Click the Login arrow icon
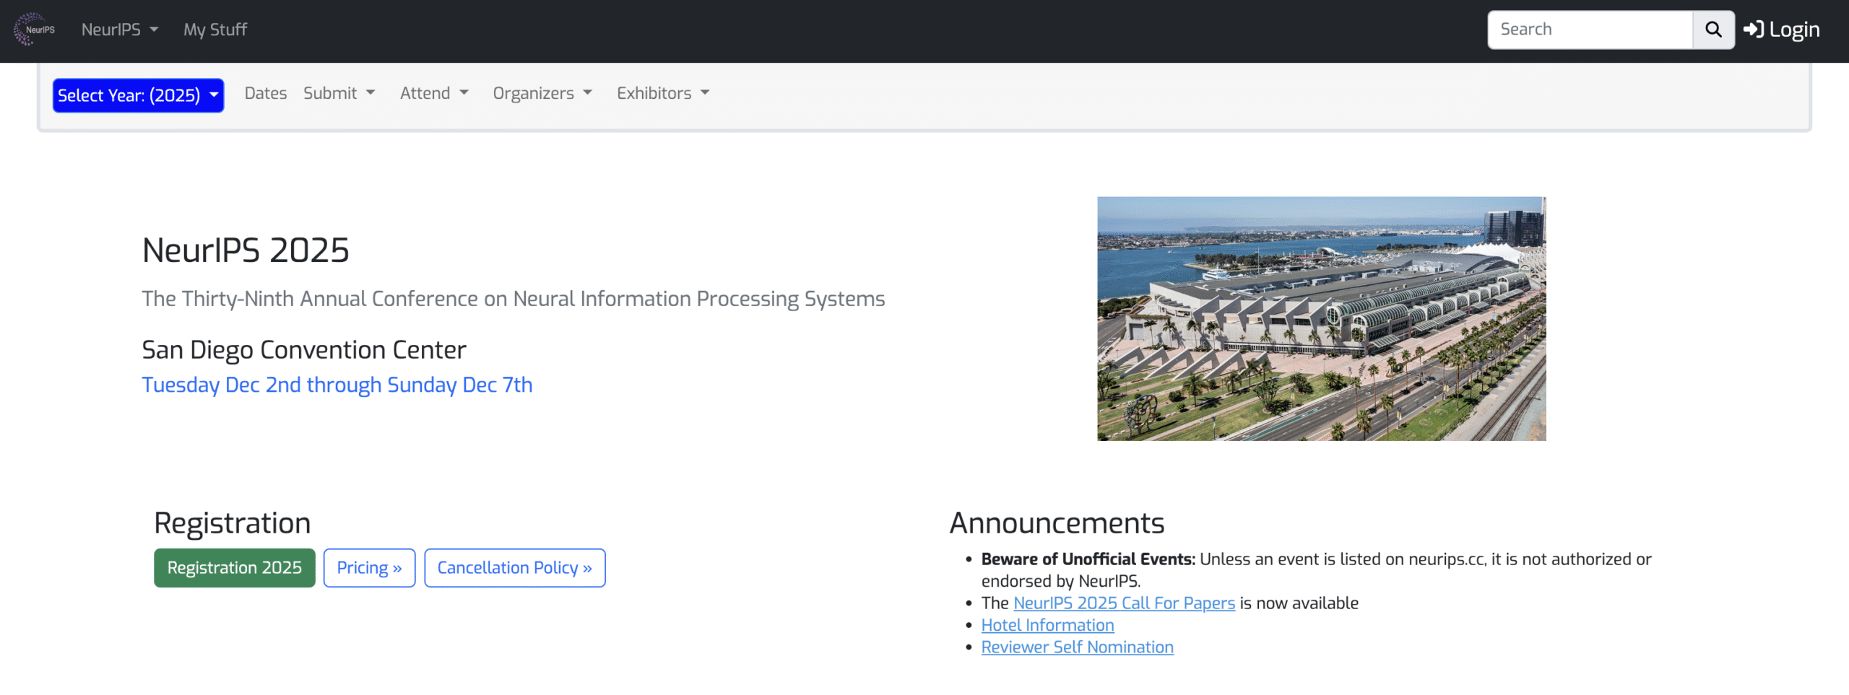Screen dimensions: 1849x695 pyautogui.click(x=1753, y=30)
